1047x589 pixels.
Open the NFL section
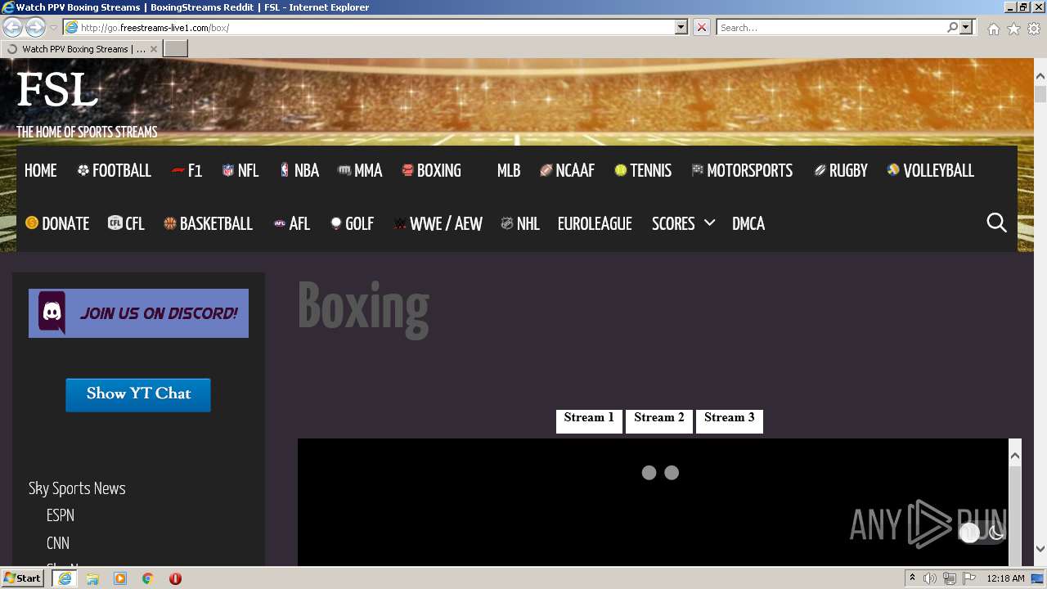(240, 170)
